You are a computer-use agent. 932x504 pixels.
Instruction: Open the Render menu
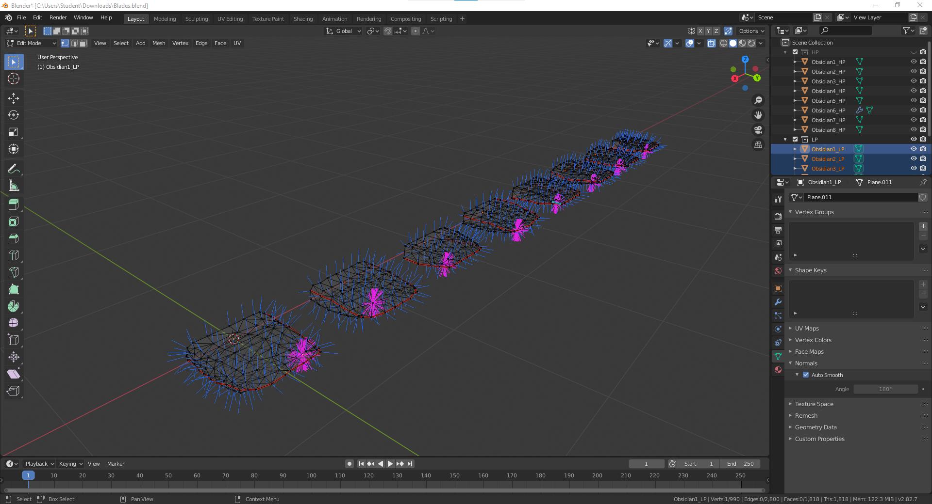[x=58, y=17]
